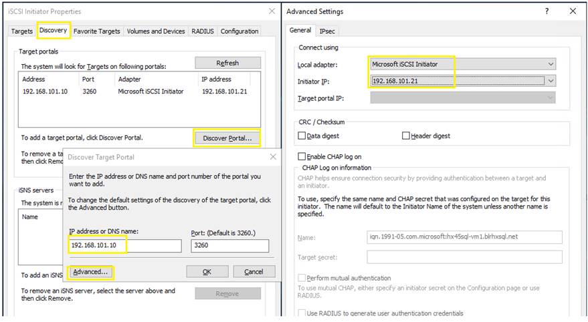Open the Favorite Targets tab
Screen dimensions: 588x322
click(97, 31)
